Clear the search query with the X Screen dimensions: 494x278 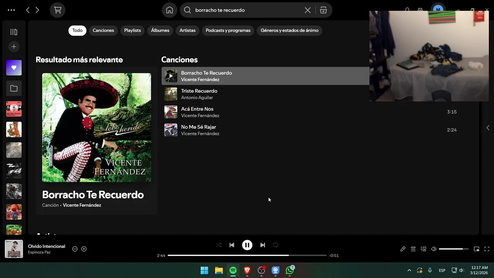[308, 10]
